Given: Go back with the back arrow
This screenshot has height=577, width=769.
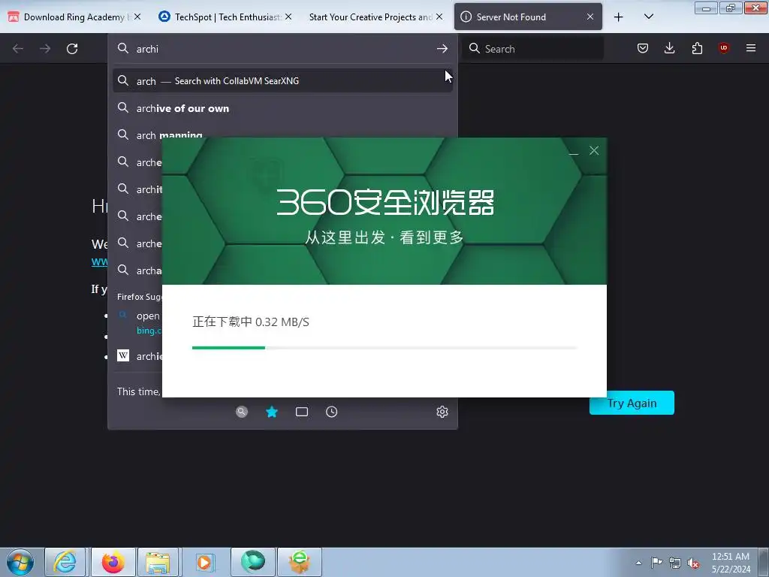Looking at the screenshot, I should [18, 49].
